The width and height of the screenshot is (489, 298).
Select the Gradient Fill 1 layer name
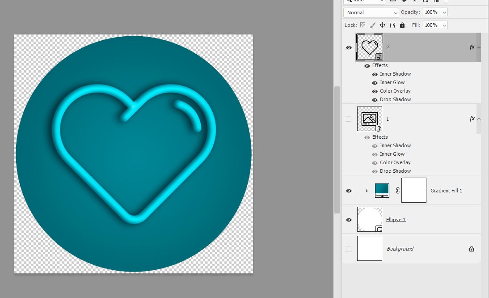[446, 191]
